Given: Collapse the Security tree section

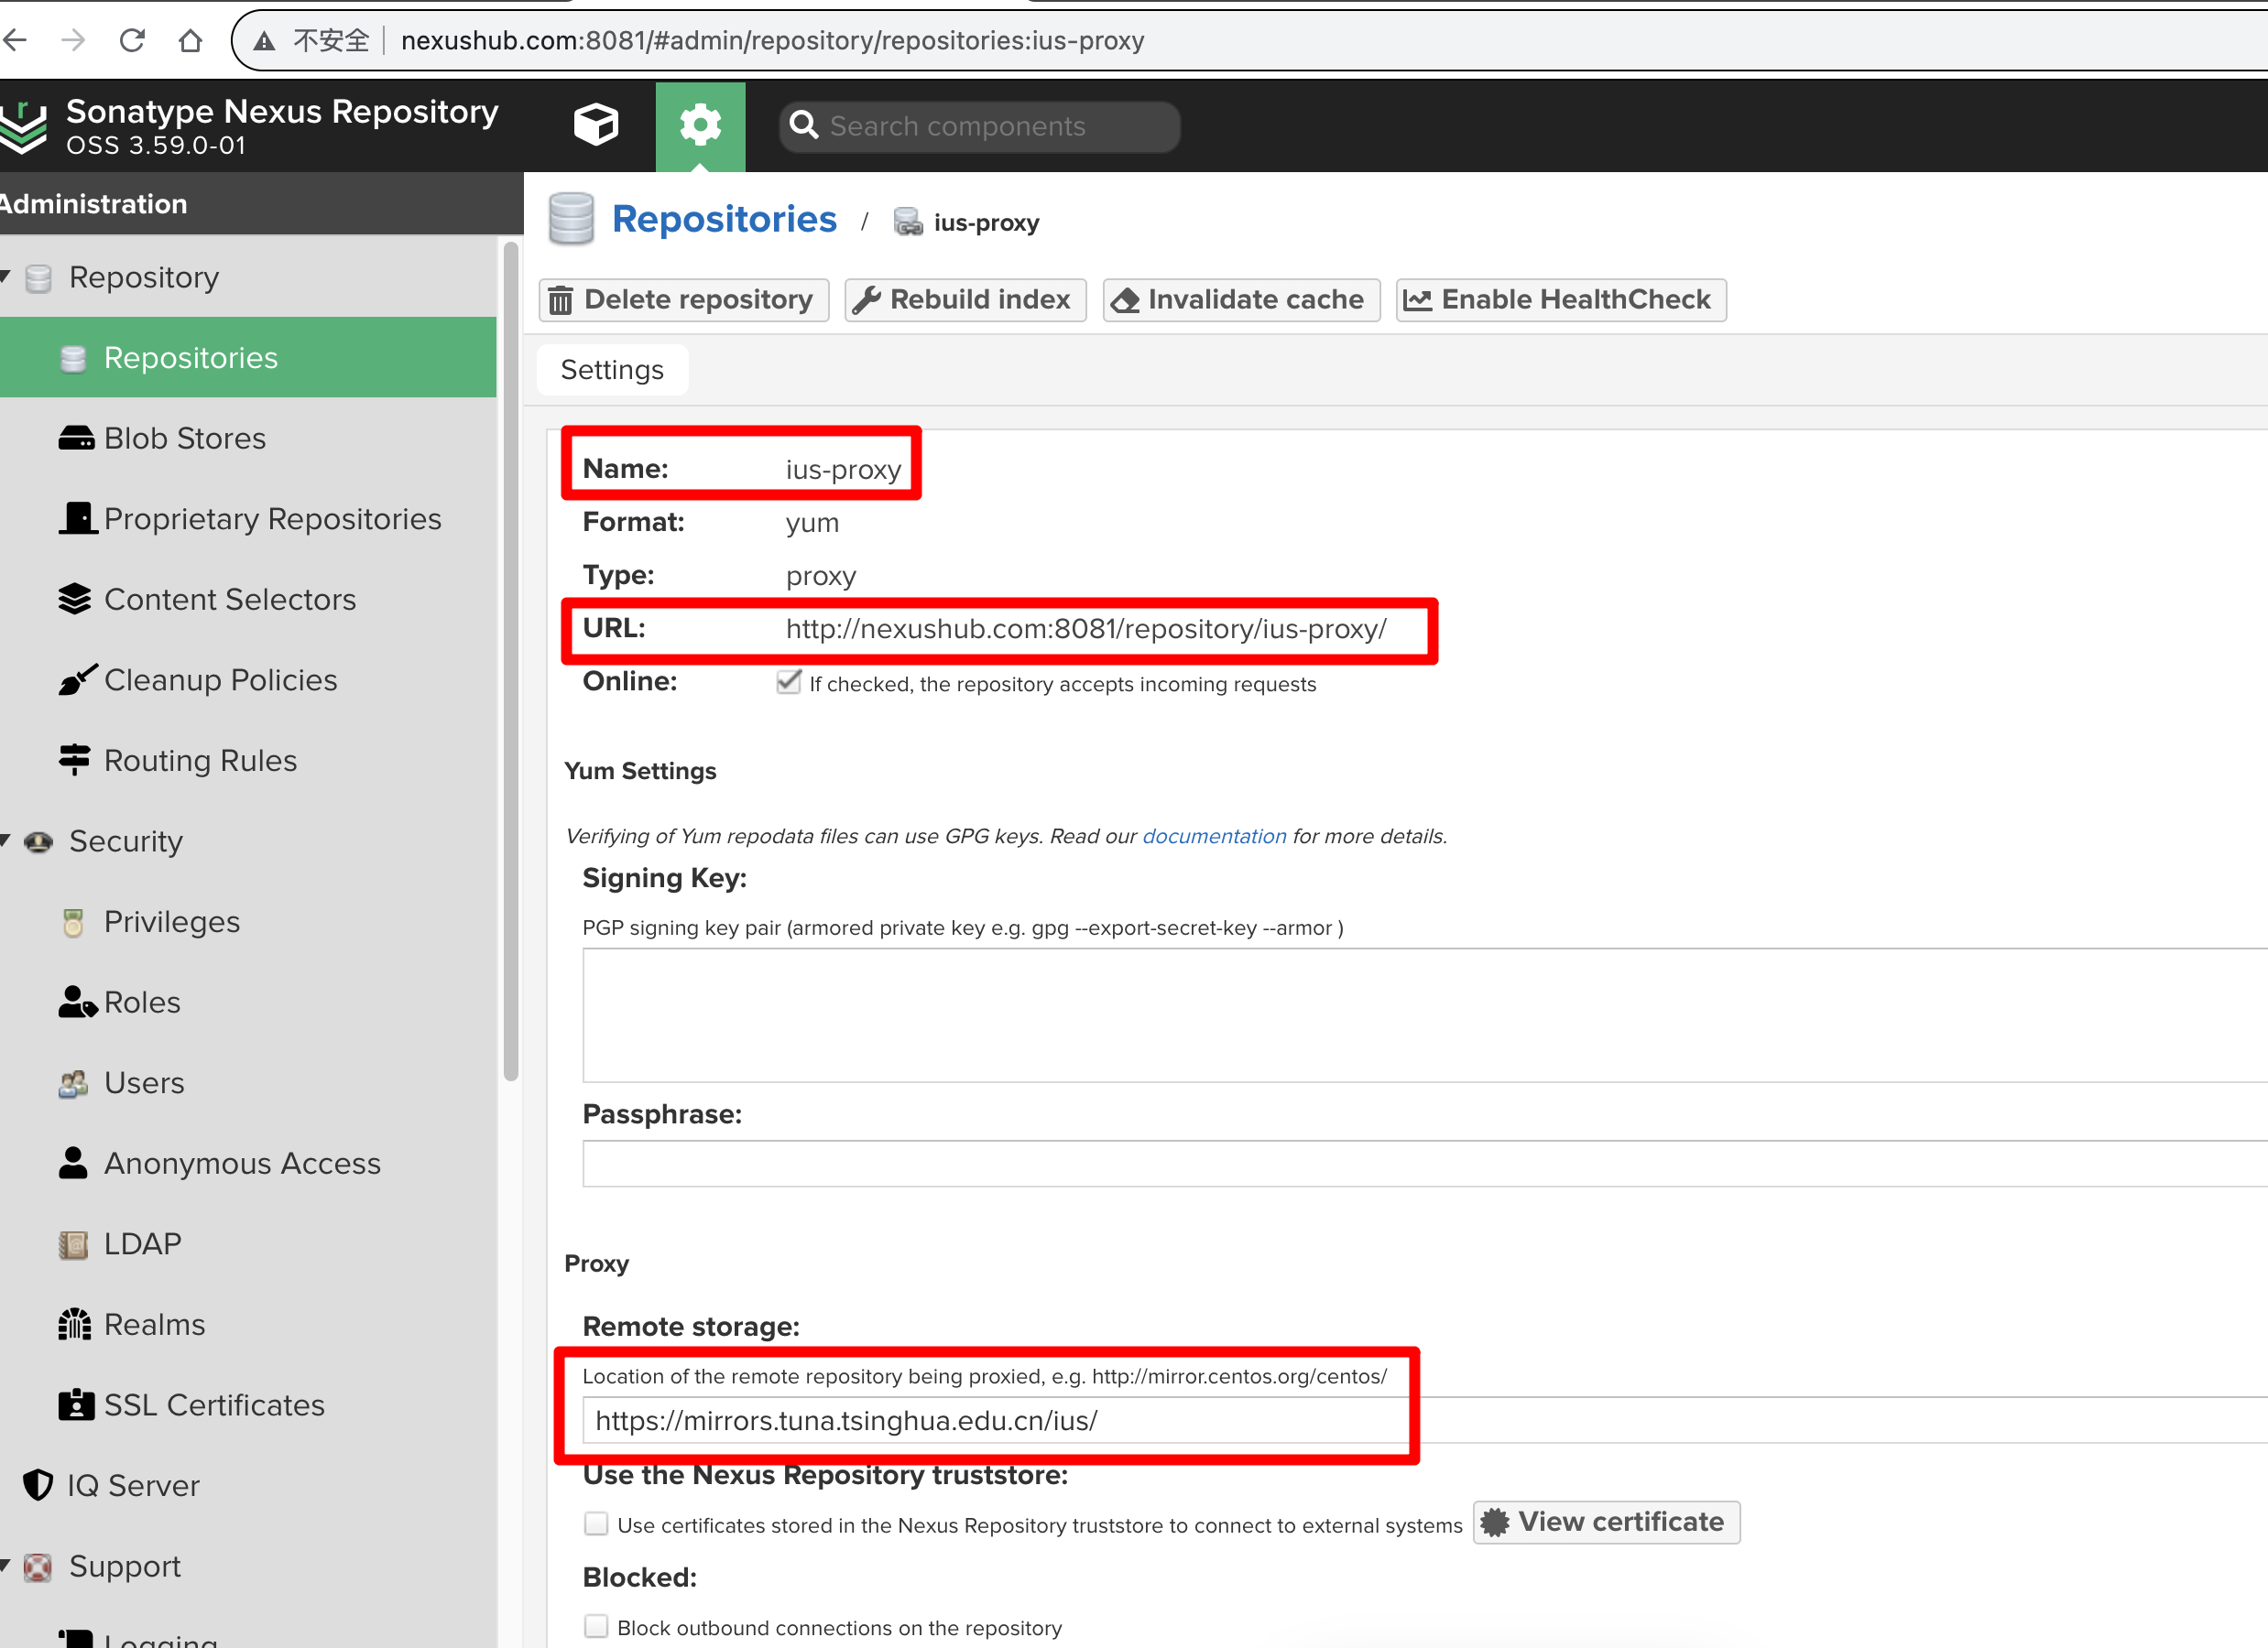Looking at the screenshot, I should [6, 840].
